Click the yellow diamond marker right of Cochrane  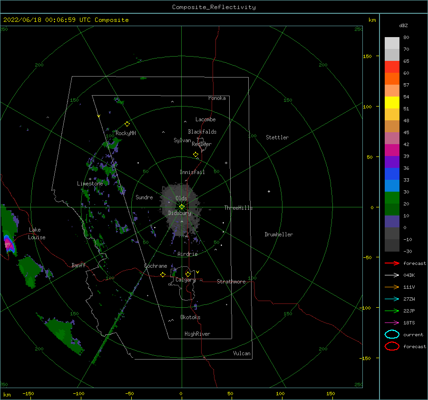point(163,275)
